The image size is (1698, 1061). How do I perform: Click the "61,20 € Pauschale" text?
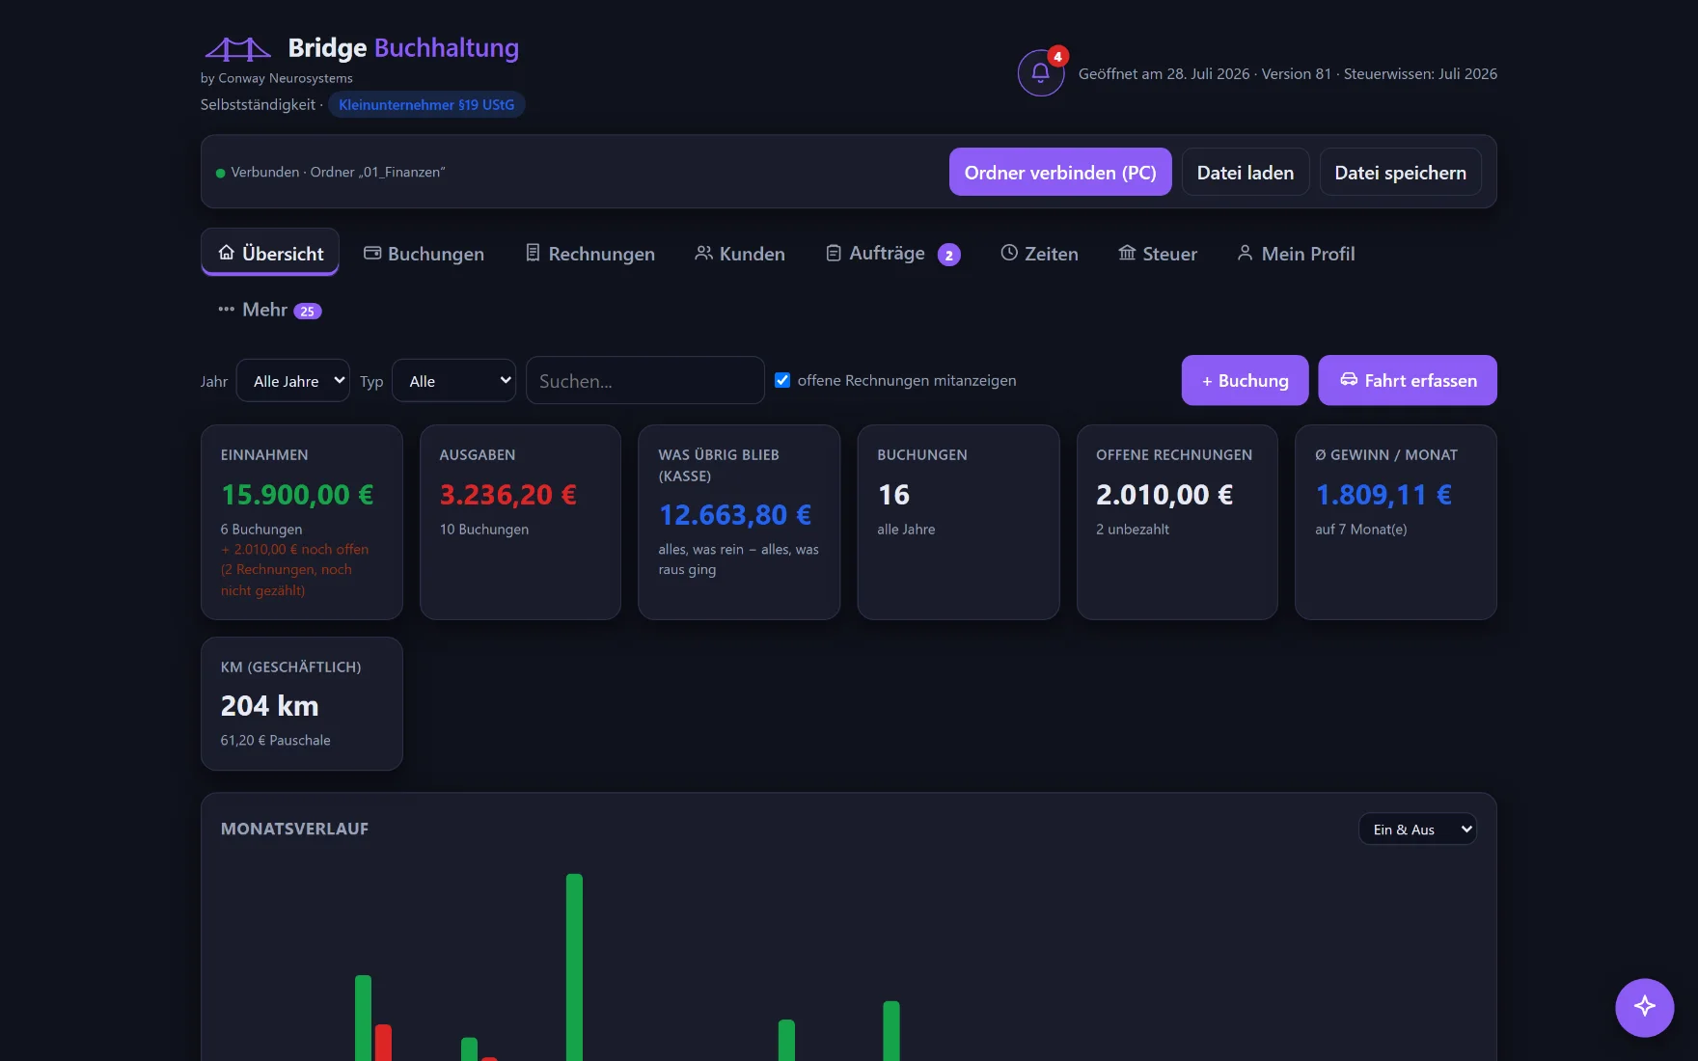276,740
